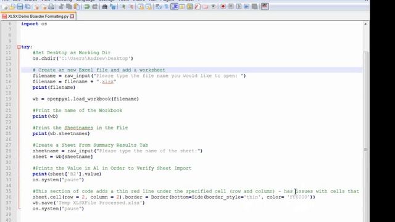Click the 'print(filename)' line

(54, 88)
